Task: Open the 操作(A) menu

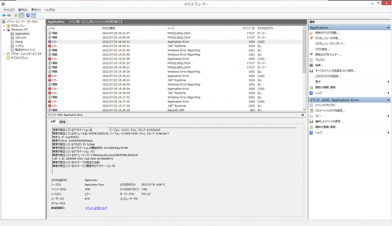Action: [x=22, y=10]
